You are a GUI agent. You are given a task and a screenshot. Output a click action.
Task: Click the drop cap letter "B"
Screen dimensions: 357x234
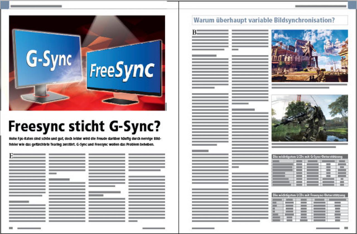point(194,33)
